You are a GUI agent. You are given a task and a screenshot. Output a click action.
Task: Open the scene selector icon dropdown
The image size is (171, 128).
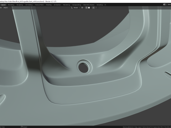click(x=165, y=5)
